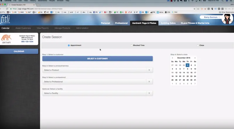Open the Facebook FB bookmark

(95, 12)
